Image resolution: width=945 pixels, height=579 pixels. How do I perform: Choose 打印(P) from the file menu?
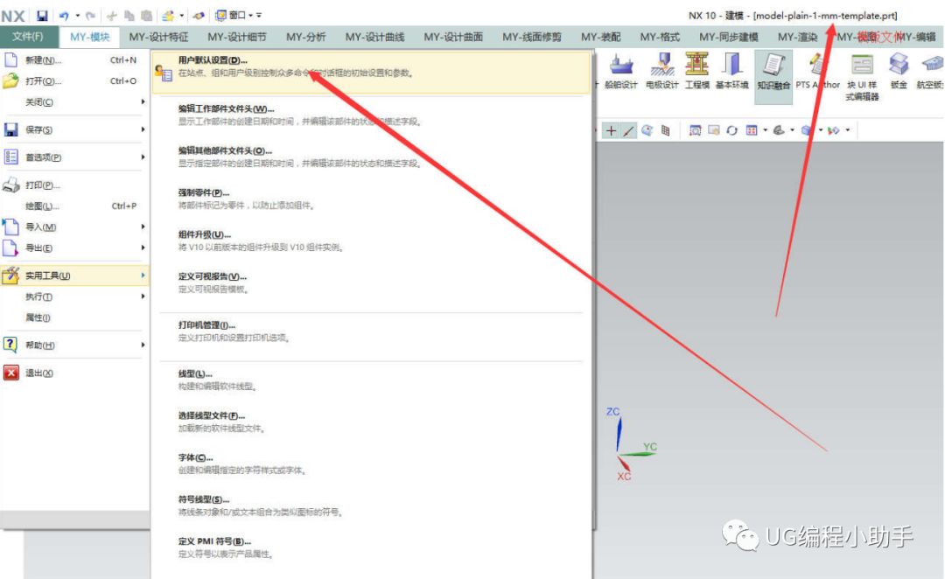74,185
